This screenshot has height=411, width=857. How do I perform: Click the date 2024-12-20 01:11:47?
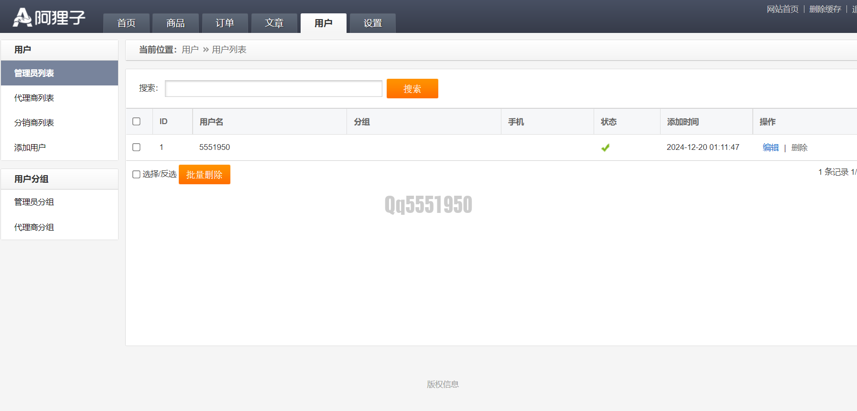[x=703, y=147]
